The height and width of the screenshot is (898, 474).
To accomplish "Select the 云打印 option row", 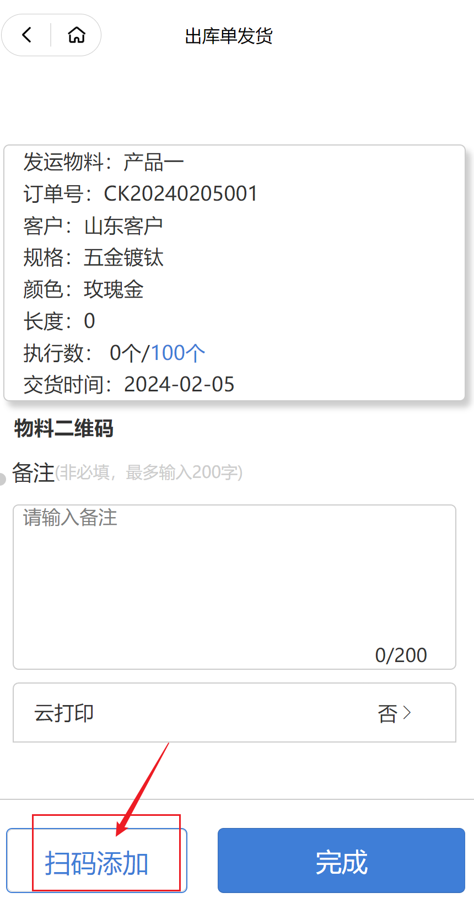I will coord(234,713).
